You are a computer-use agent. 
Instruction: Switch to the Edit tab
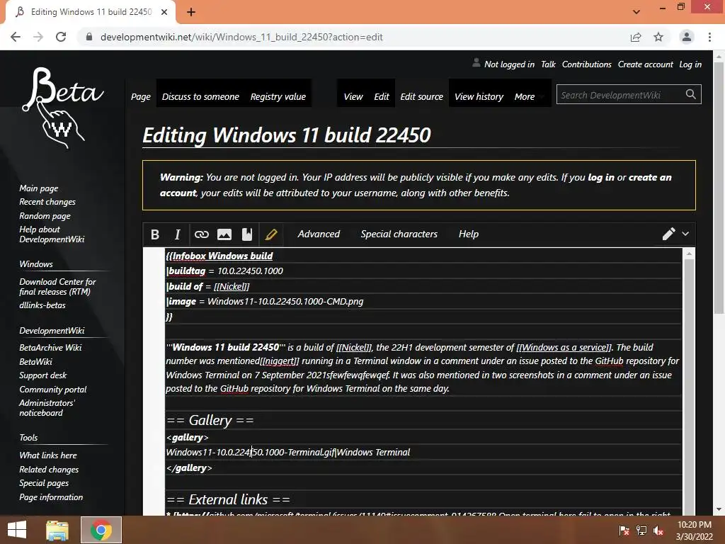click(382, 96)
